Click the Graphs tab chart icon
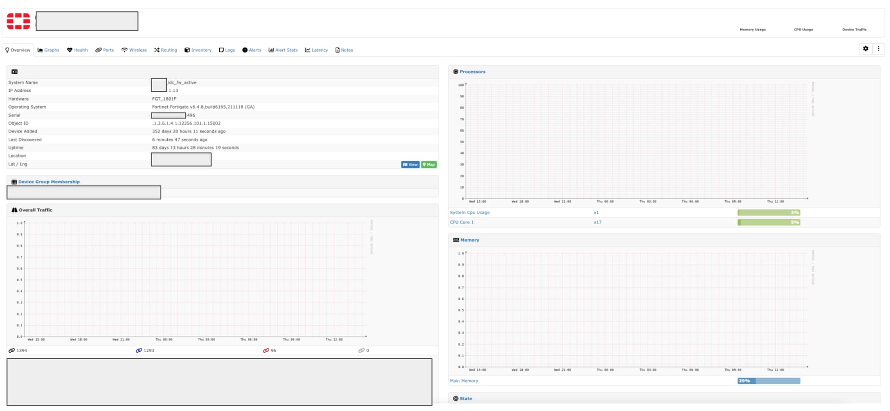The width and height of the screenshot is (890, 411). 40,50
